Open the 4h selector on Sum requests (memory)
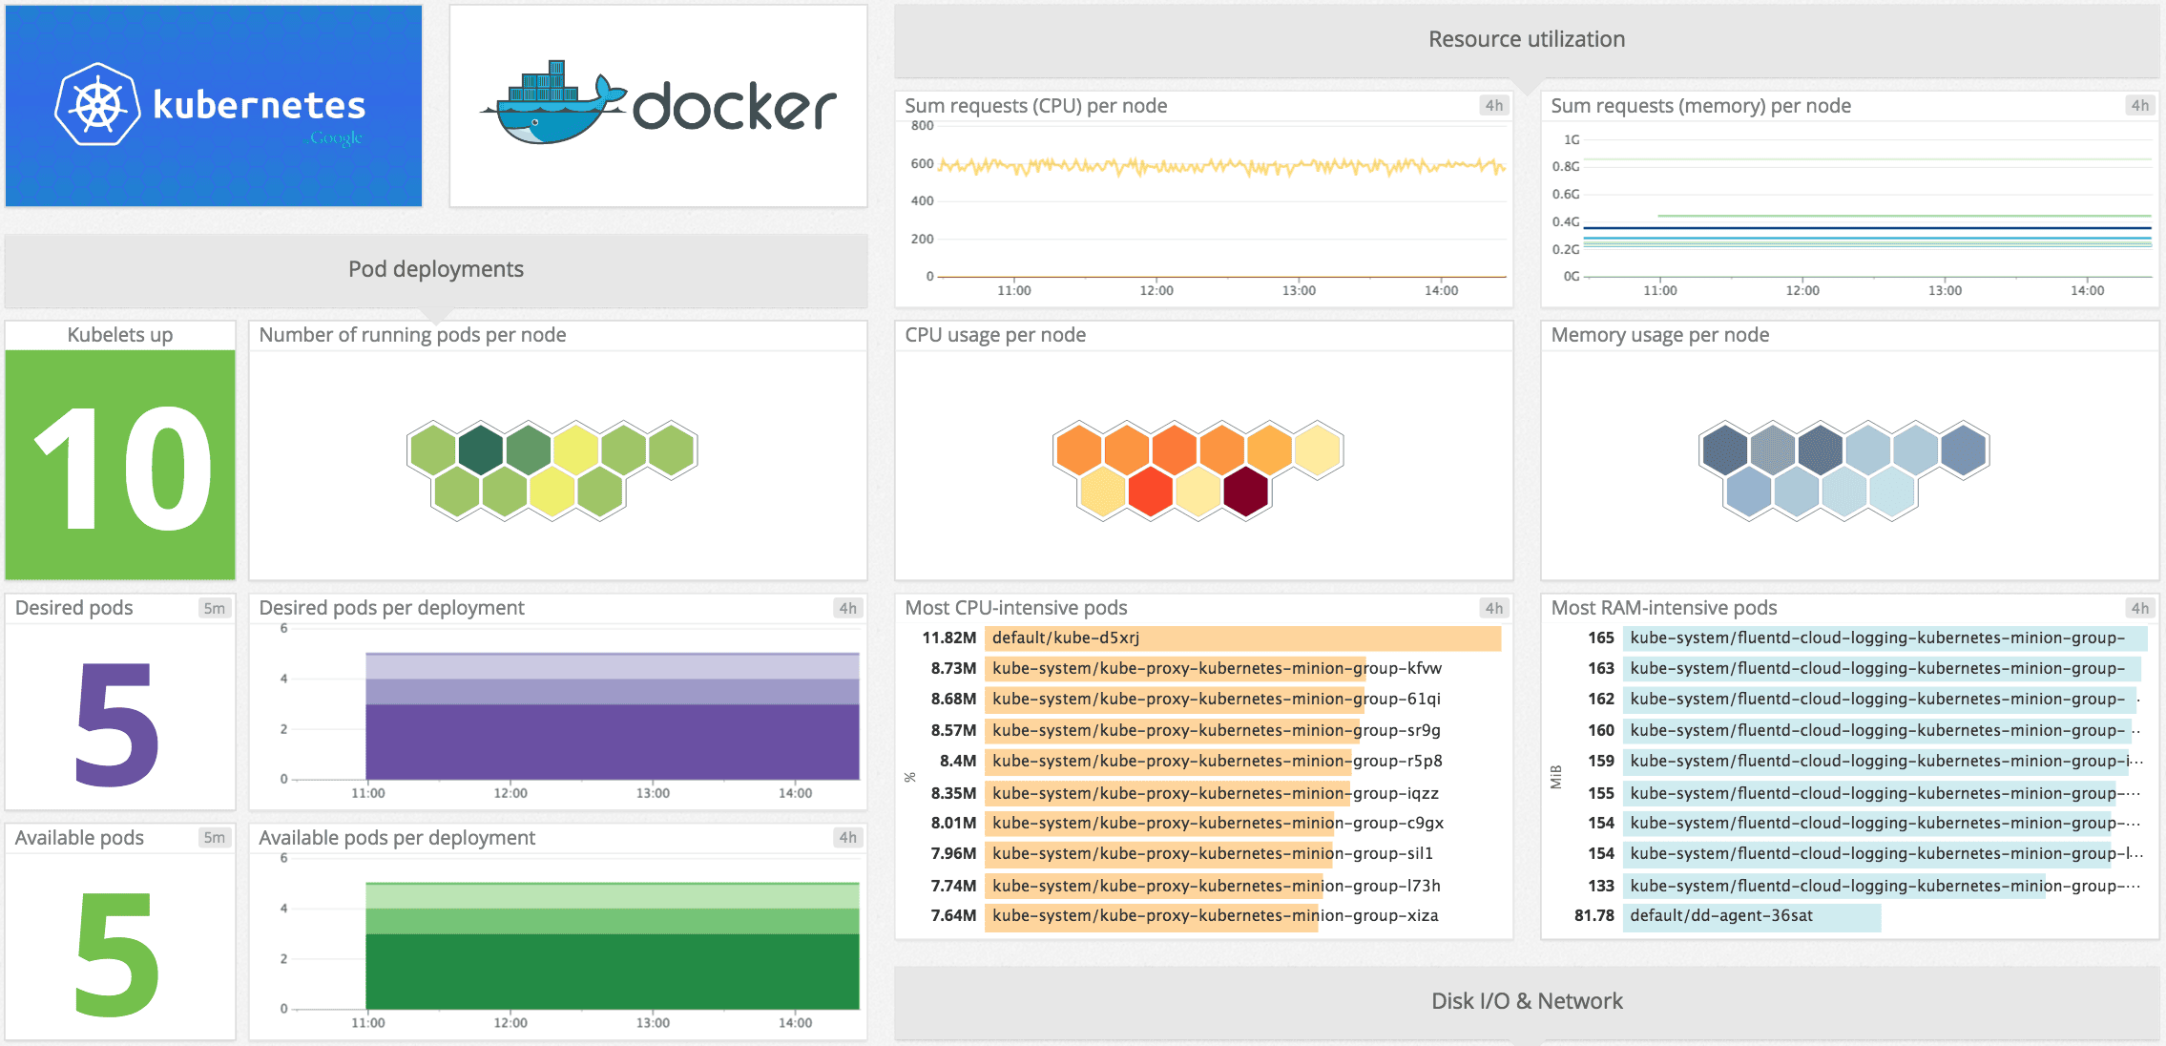 coord(2139,106)
